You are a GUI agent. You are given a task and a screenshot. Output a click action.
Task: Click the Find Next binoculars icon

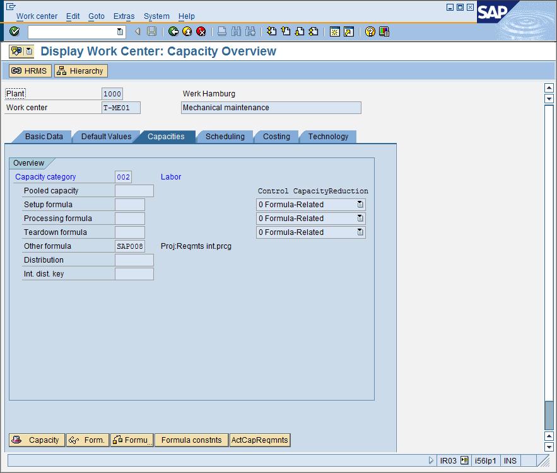pyautogui.click(x=250, y=31)
